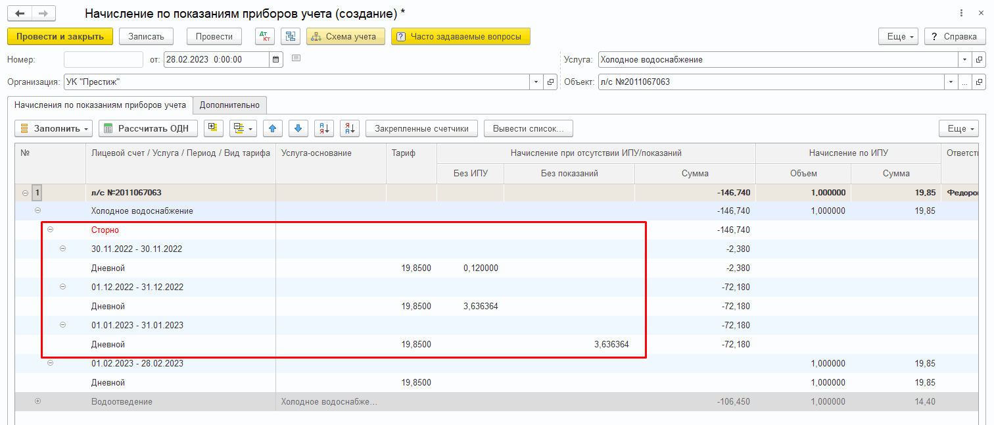This screenshot has height=425, width=994.
Task: Sort table descending Я-А
Action: [349, 128]
